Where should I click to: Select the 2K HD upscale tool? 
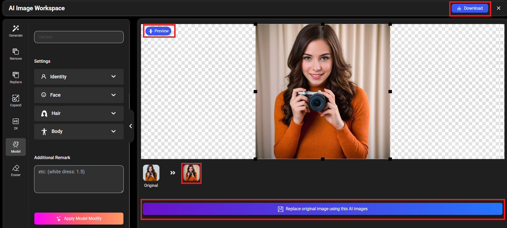pyautogui.click(x=16, y=124)
